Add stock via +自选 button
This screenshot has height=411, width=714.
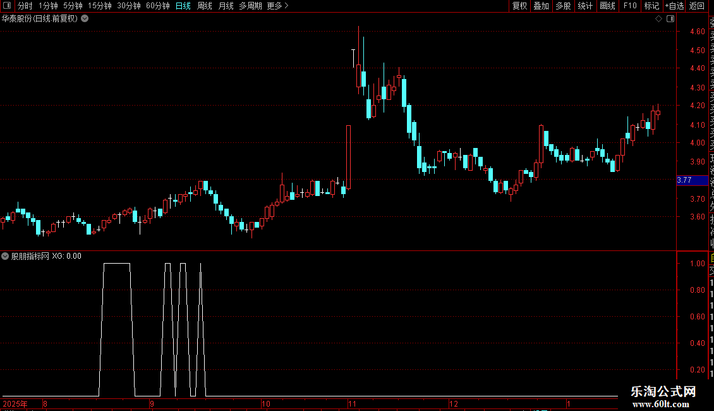[674, 6]
